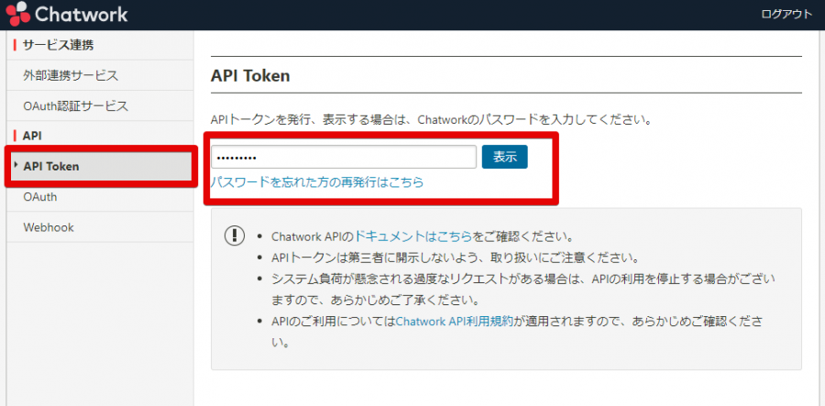Open the Chatwork API利用規約 link
This screenshot has width=825, height=406.
coord(454,322)
